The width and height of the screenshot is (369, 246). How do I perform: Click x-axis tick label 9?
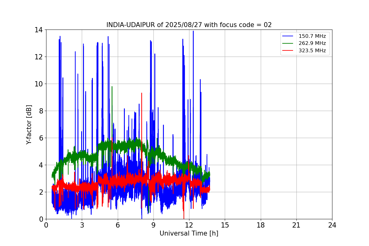tap(153, 225)
